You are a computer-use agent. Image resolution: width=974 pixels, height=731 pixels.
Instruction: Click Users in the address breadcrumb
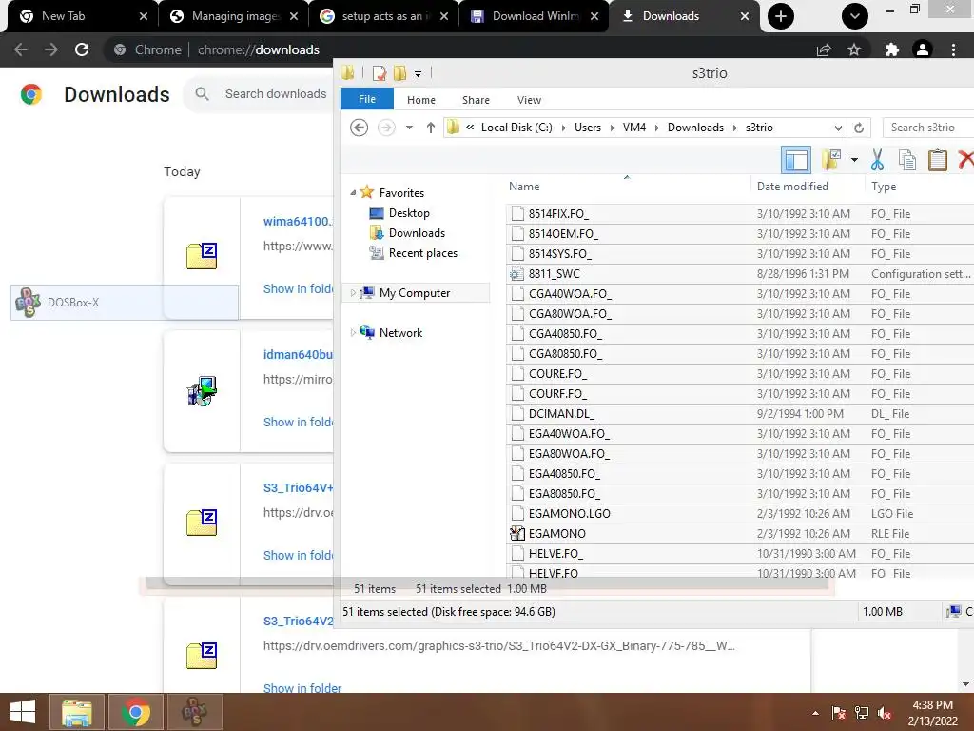[588, 128]
